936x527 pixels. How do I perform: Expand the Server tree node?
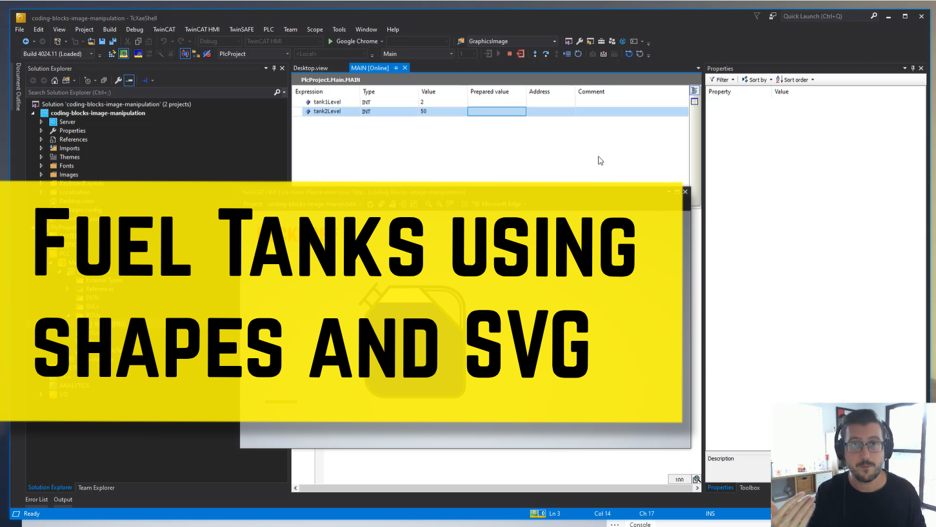pos(41,122)
